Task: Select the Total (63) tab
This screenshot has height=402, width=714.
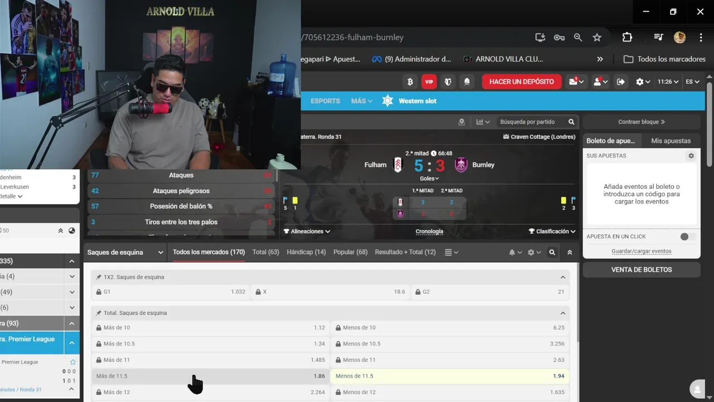Action: click(266, 252)
